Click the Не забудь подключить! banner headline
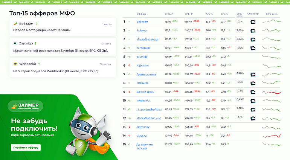290x160 pixels. (x=34, y=125)
